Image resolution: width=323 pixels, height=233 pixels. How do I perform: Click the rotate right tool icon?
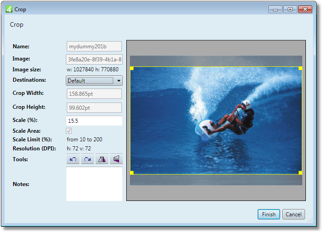click(88, 159)
